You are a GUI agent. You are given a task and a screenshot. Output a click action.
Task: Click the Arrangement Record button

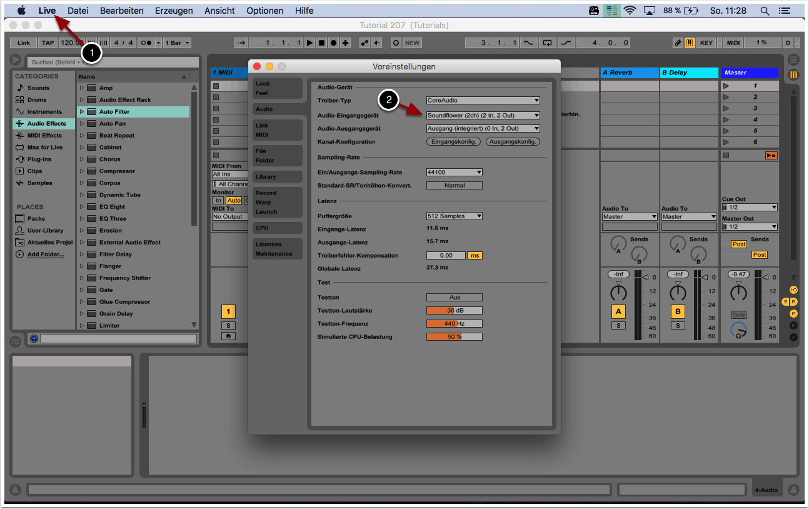(333, 43)
